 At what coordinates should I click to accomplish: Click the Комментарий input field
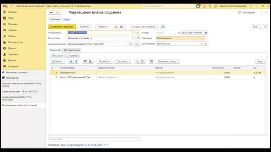click(x=92, y=139)
